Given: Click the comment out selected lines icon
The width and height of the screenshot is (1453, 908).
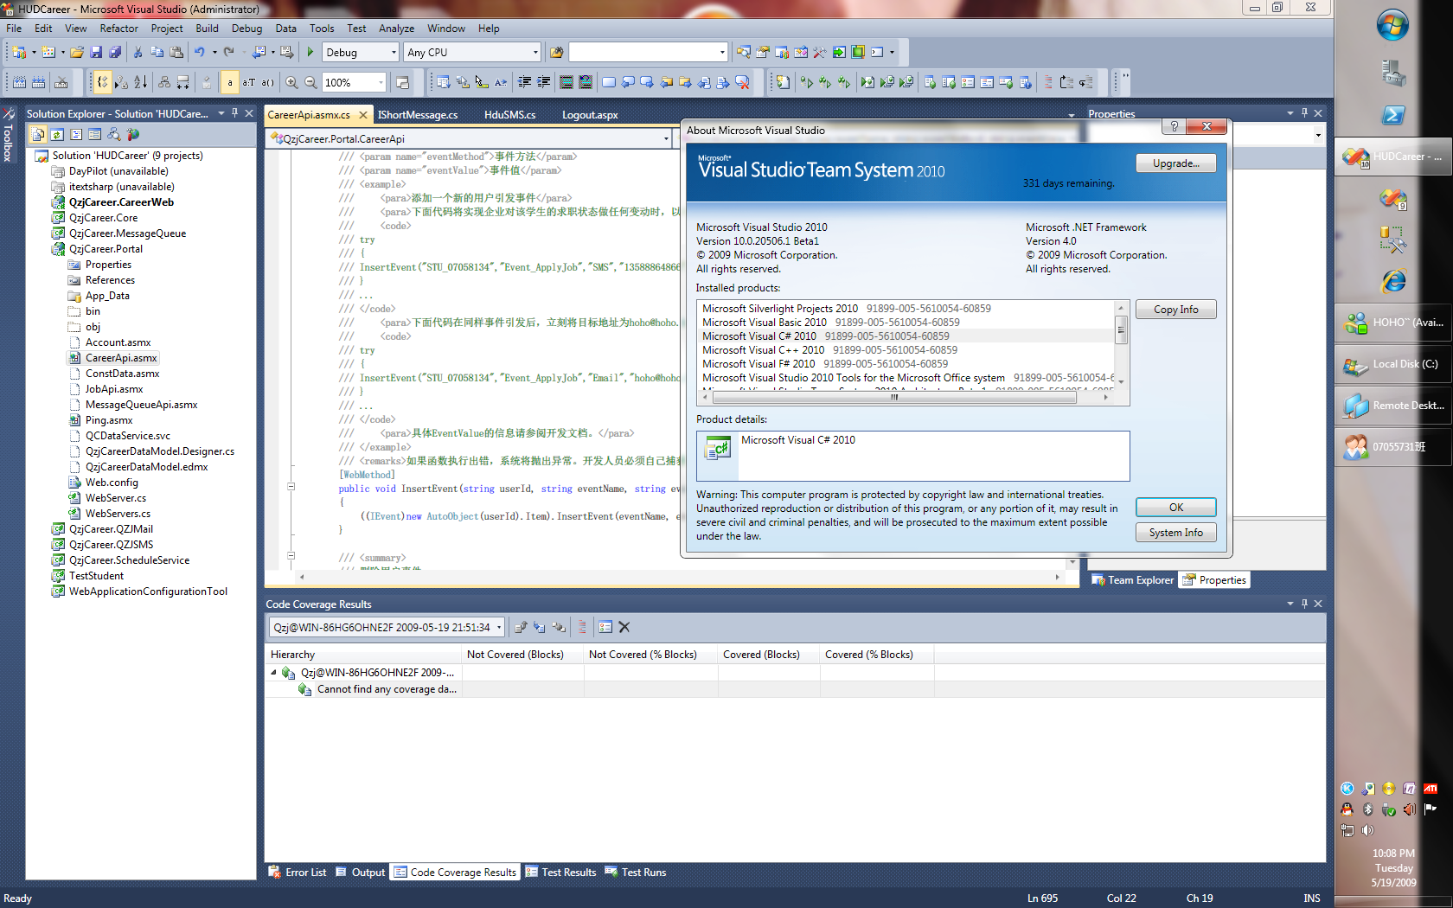Looking at the screenshot, I should coord(566,82).
